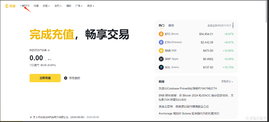
Task: Open the 一键买币 menu item
Action: click(x=25, y=6)
